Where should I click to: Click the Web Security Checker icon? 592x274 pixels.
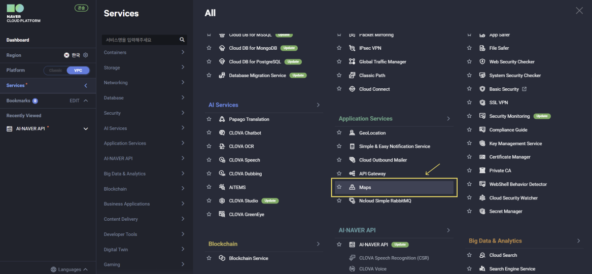[482, 61]
